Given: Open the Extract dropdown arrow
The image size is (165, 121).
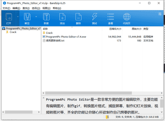Looking at the screenshot, I should [36, 17].
